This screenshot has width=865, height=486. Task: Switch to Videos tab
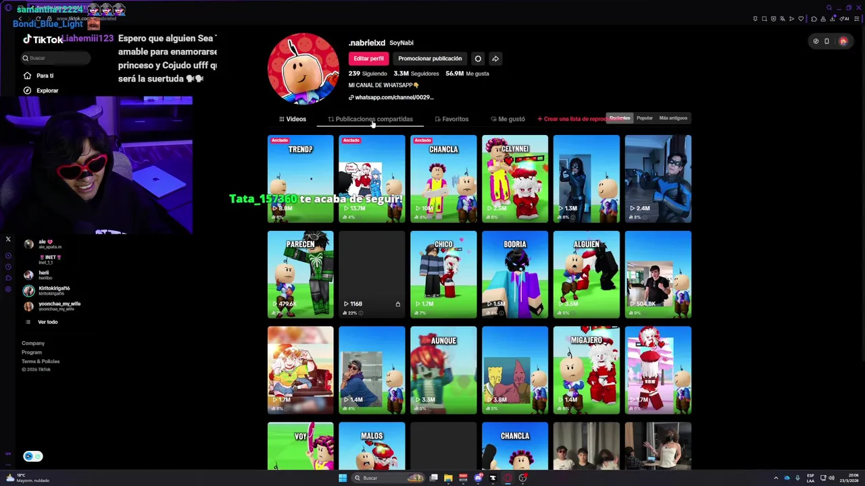(293, 119)
